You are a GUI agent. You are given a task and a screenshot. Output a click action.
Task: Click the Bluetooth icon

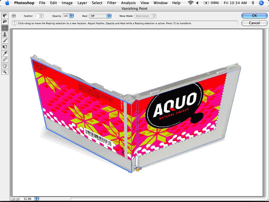(x=253, y=3)
